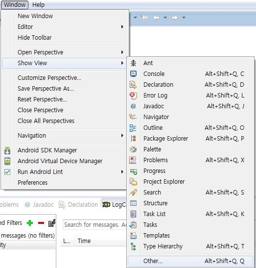Click the Problems view icon in submenu

pyautogui.click(x=133, y=160)
